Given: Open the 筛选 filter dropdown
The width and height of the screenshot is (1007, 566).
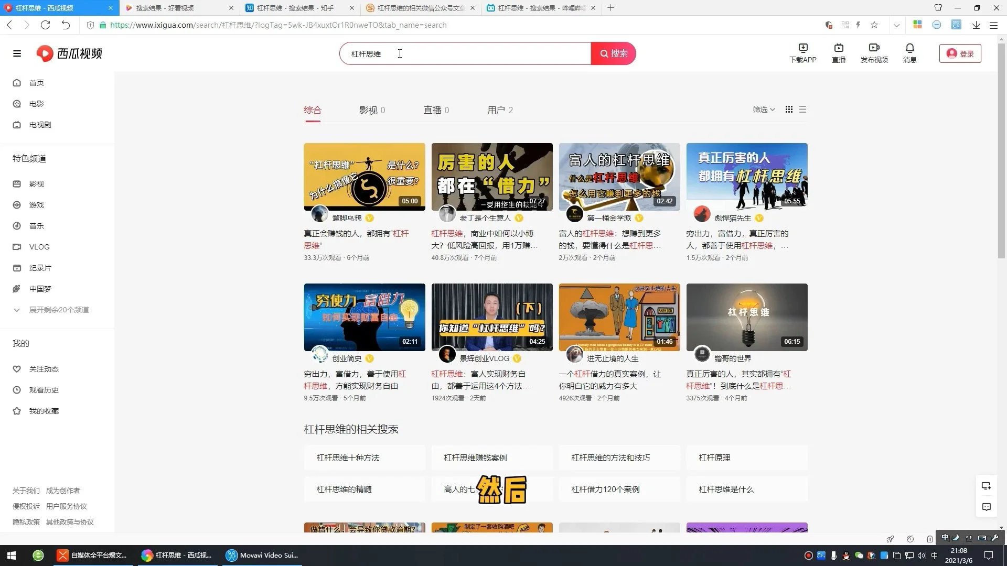Looking at the screenshot, I should point(764,110).
